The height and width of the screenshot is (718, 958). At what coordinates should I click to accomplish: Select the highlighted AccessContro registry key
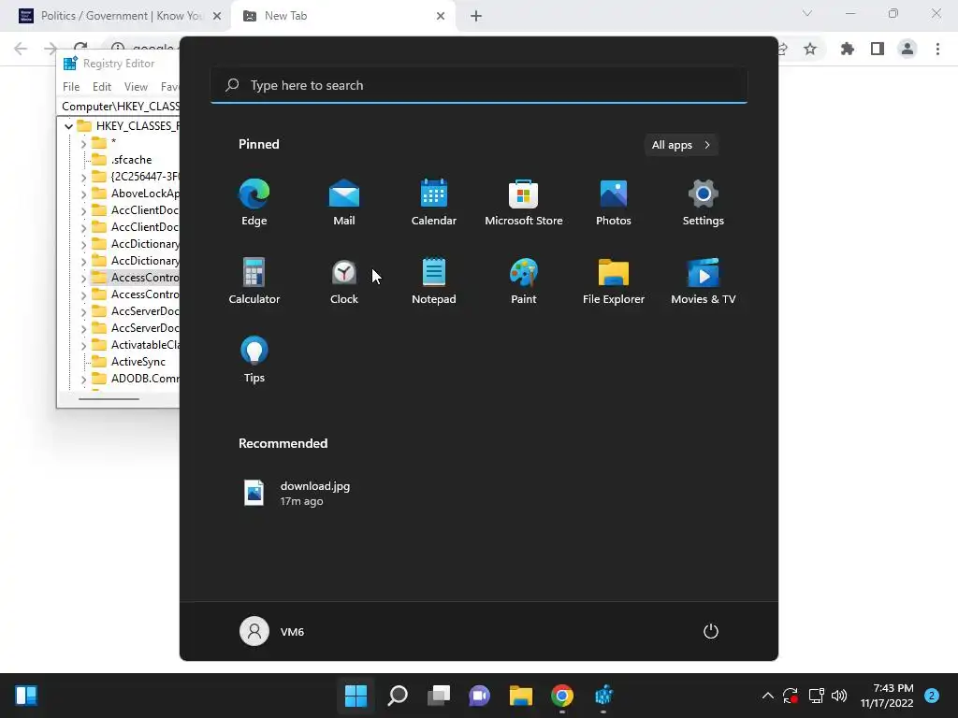click(135, 278)
